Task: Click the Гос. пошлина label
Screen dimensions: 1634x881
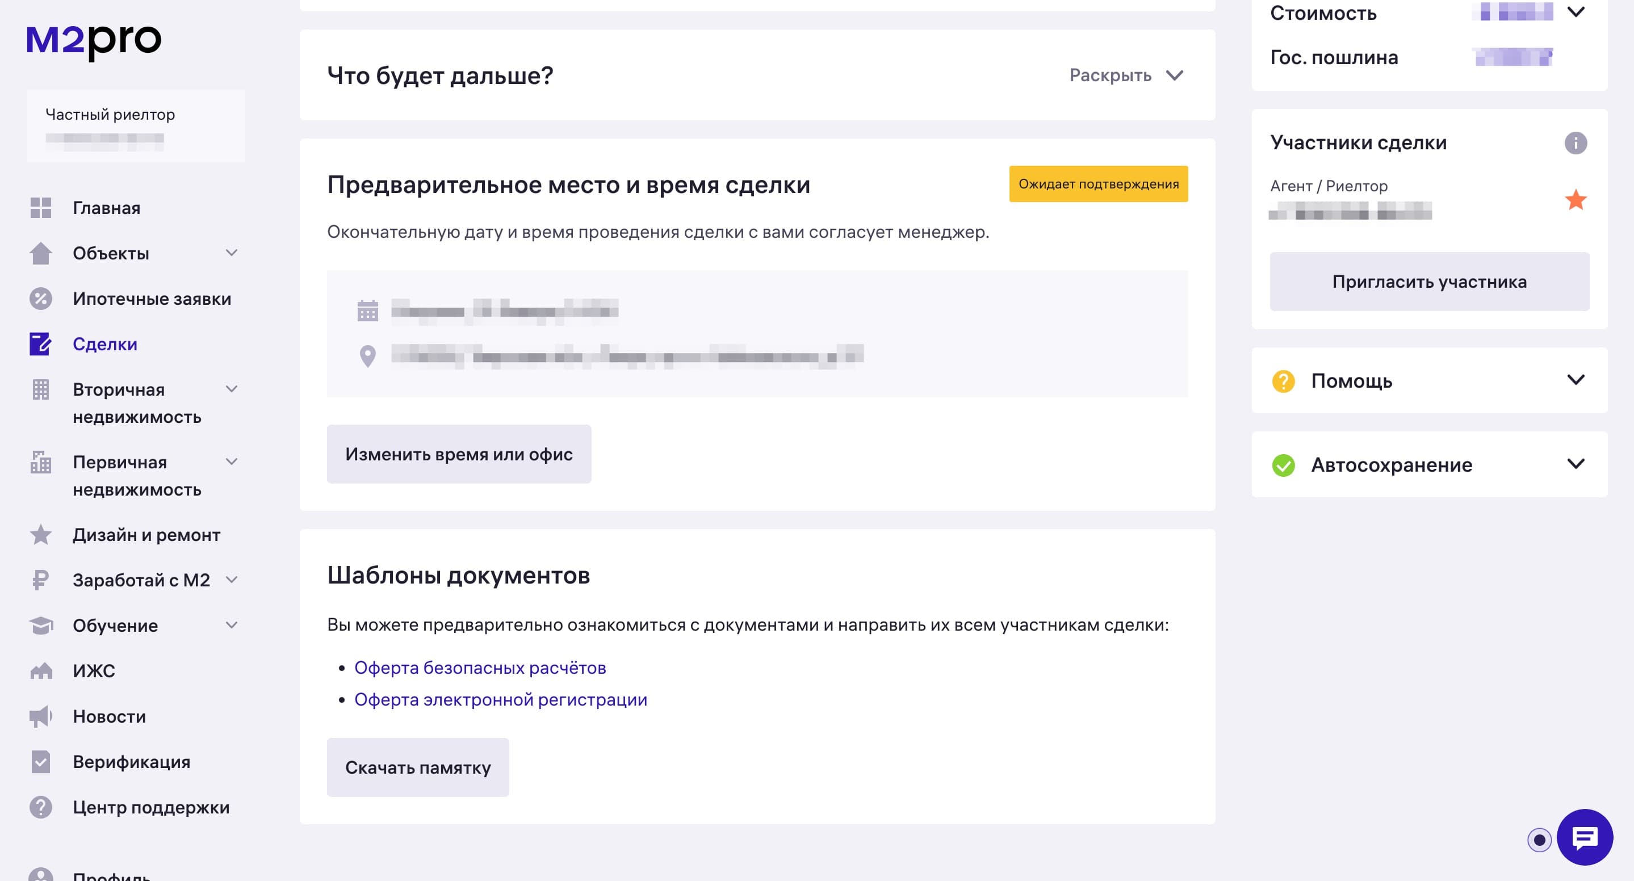Action: coord(1334,58)
